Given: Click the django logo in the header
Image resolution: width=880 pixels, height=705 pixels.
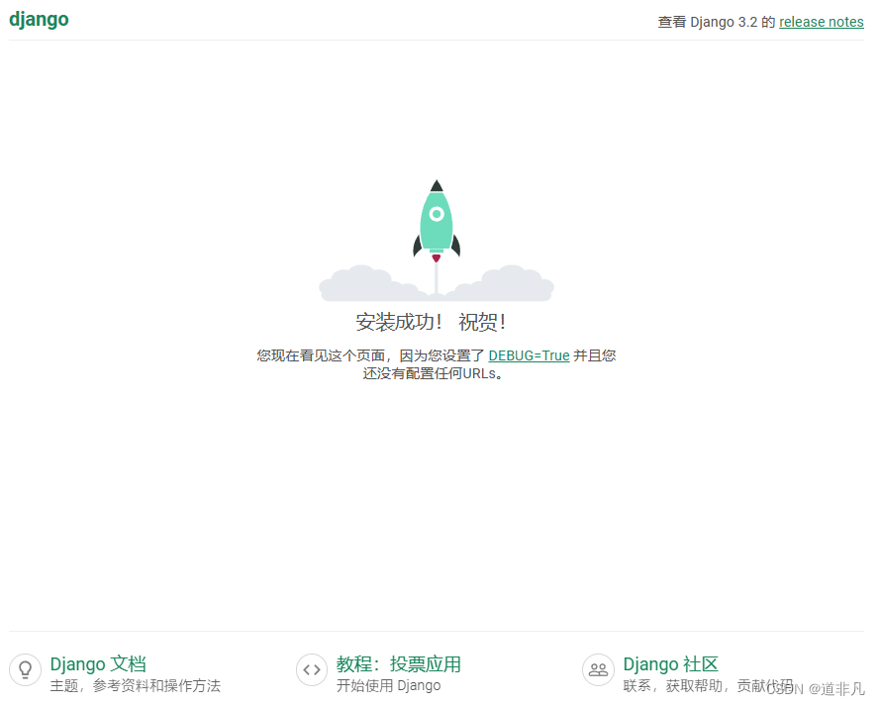Looking at the screenshot, I should click(x=39, y=20).
